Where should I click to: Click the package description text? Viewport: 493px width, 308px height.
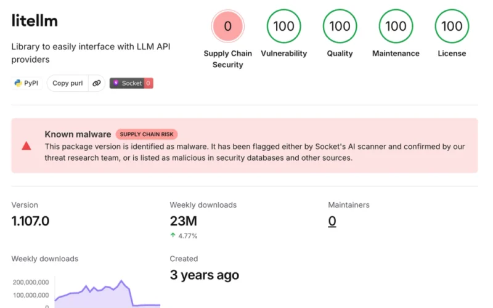[x=91, y=53]
